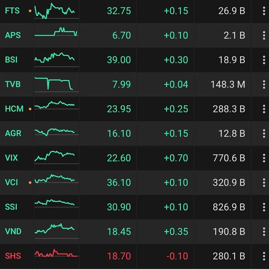269x269 pixels.
Task: Open the HCM sparkline chart
Action: (x=56, y=105)
